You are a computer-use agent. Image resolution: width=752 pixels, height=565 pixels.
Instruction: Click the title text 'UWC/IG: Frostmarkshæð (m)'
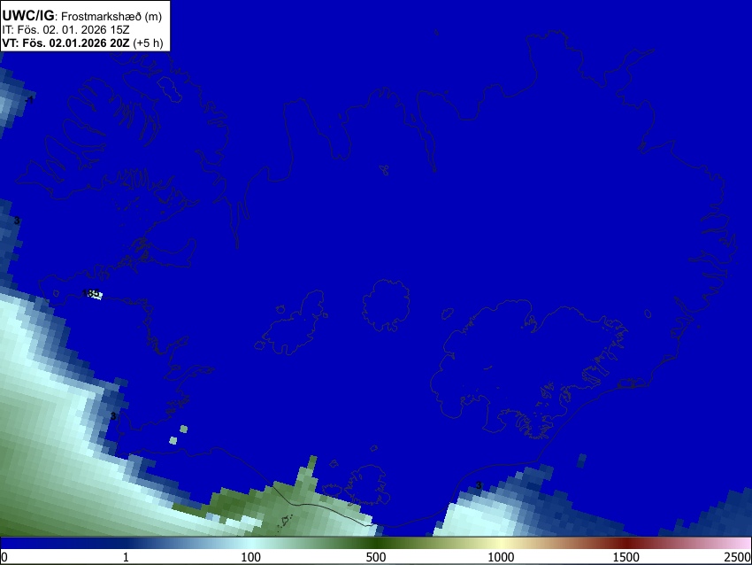pyautogui.click(x=82, y=16)
